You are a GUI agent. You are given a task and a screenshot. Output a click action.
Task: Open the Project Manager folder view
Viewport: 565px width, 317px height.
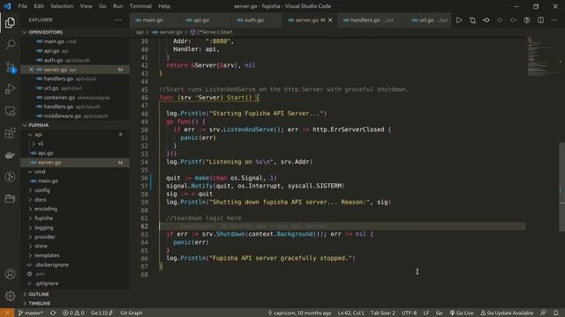point(10,199)
